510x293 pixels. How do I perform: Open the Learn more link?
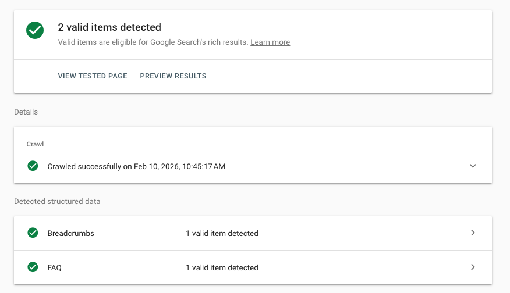click(270, 42)
